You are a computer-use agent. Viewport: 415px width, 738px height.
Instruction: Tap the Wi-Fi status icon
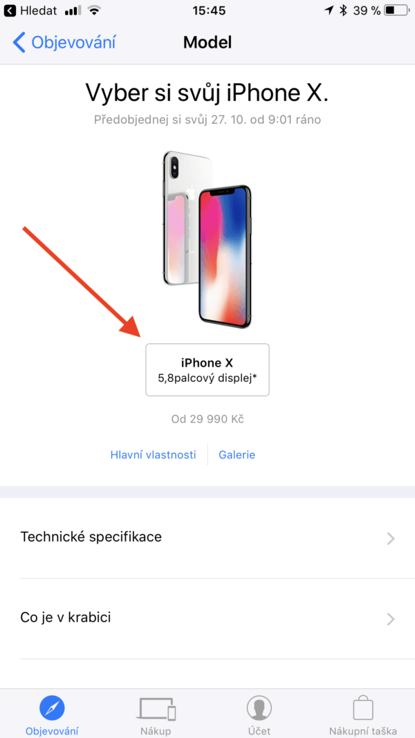click(x=95, y=10)
